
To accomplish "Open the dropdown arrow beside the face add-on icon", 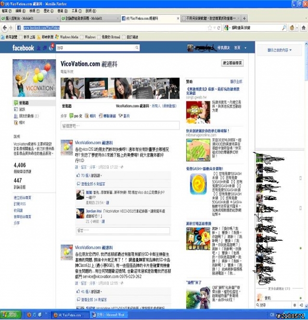I will click(x=297, y=28).
